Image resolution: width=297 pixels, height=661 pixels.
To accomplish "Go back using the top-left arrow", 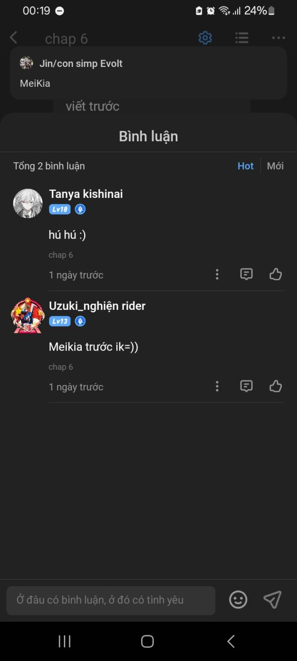I will pos(14,38).
